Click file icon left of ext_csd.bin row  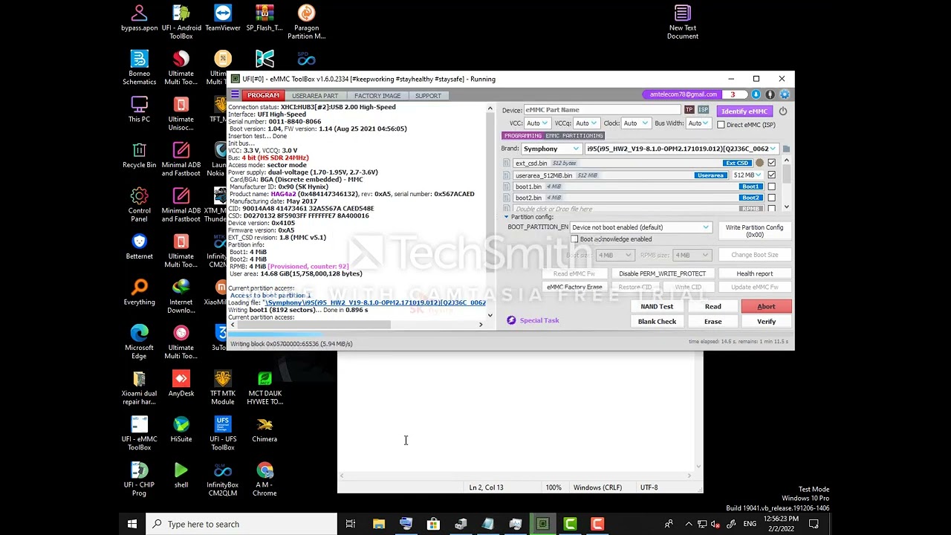point(507,163)
